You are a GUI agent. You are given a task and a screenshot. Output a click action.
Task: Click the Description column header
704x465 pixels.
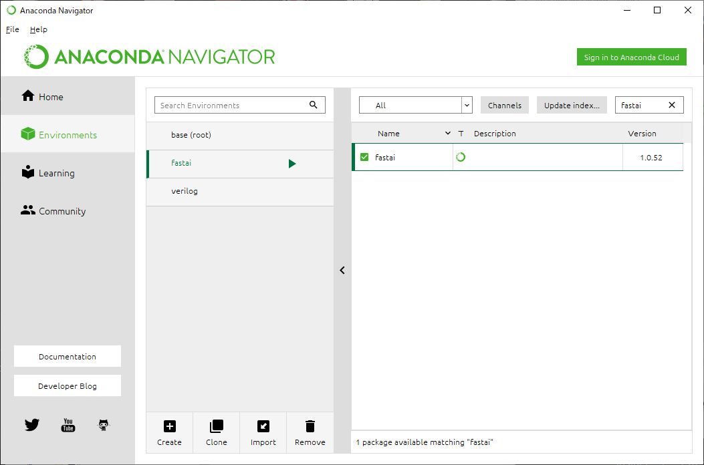pyautogui.click(x=495, y=134)
